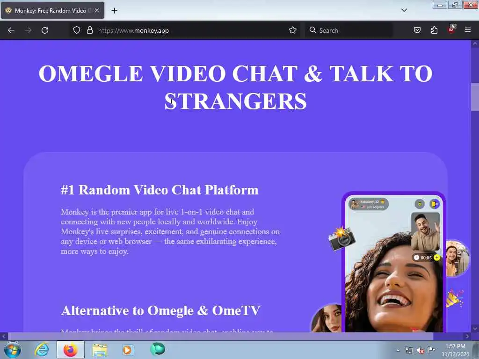Click the small man's video thumbnail
The width and height of the screenshot is (479, 359).
click(x=426, y=232)
